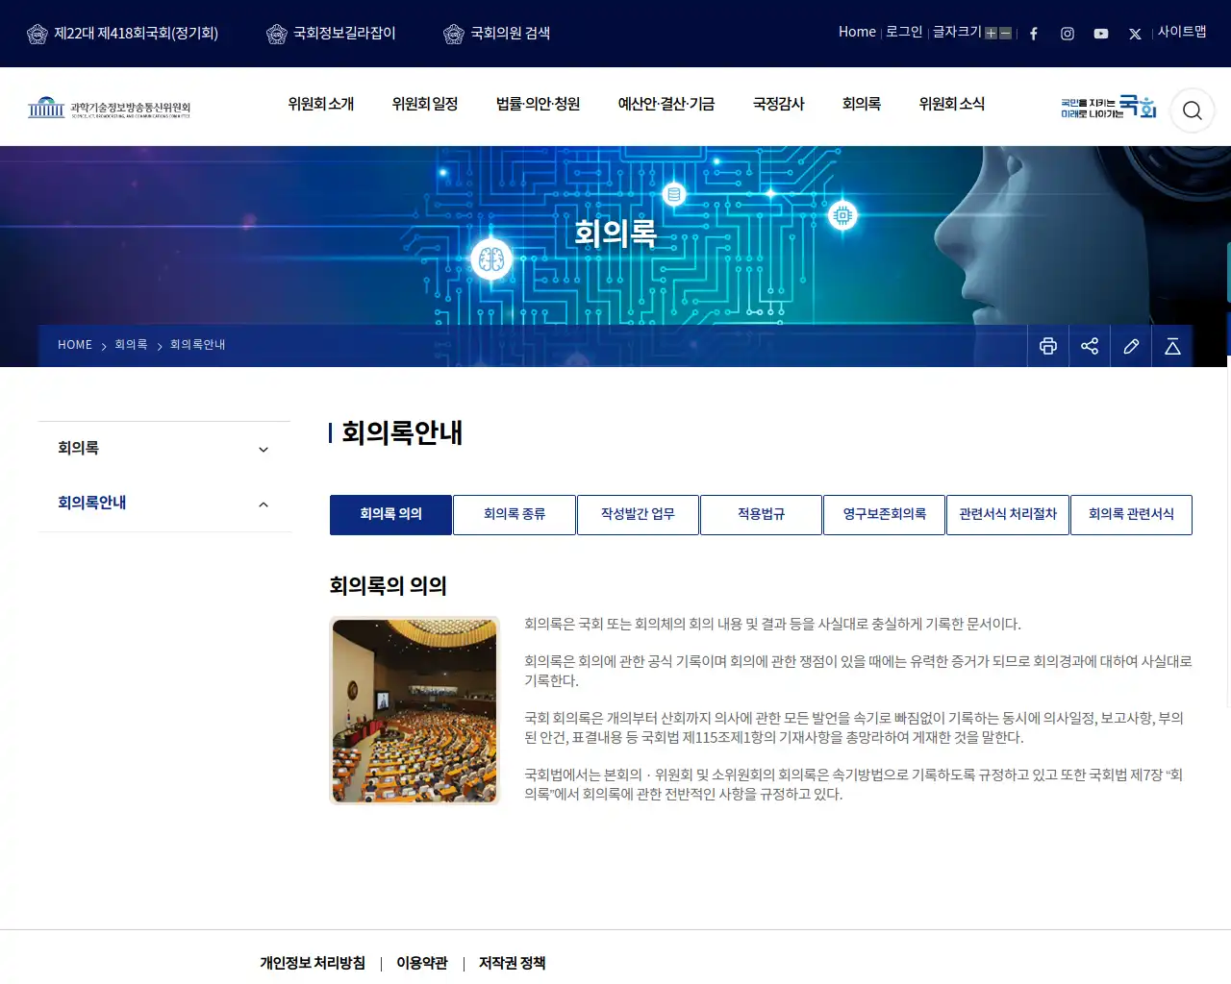Open the 예산안·결산·기금 main menu
Image resolution: width=1231 pixels, height=984 pixels.
[666, 104]
